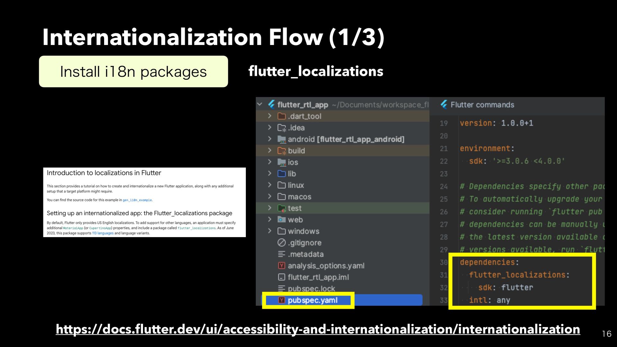617x347 pixels.
Task: Expand the windows folder chevron
Action: 270,231
